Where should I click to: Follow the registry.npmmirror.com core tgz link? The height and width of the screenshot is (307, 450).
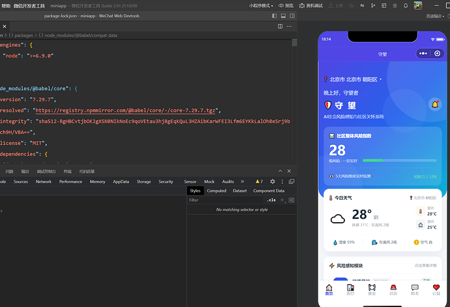pos(125,110)
